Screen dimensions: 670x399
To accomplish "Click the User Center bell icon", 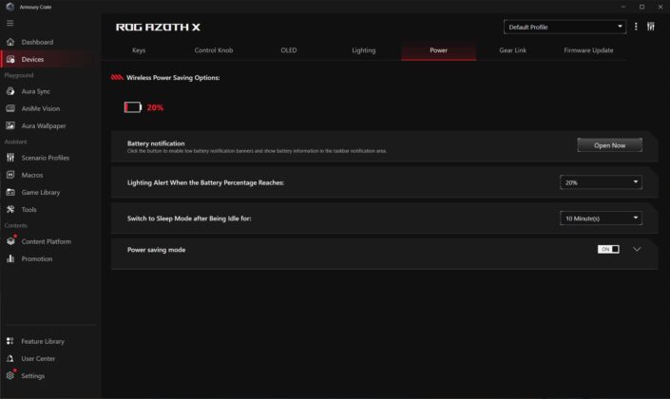I will (10, 358).
